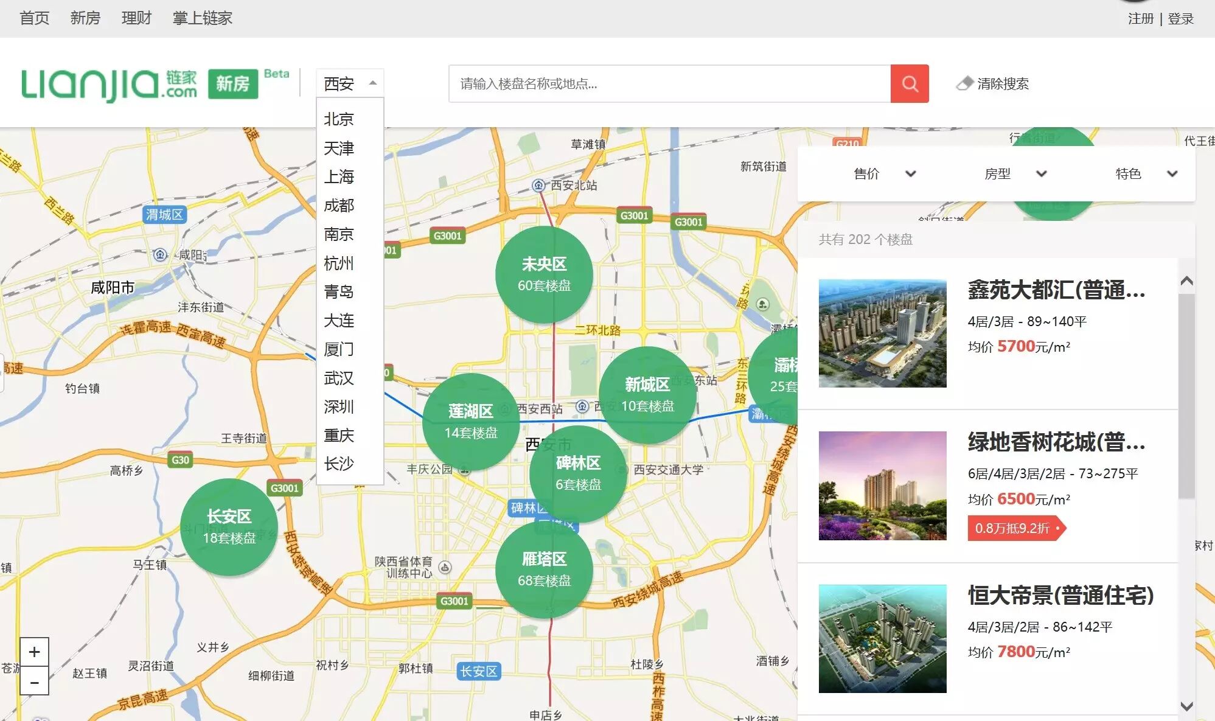1215x721 pixels.
Task: Click the property name search input field
Action: (x=669, y=83)
